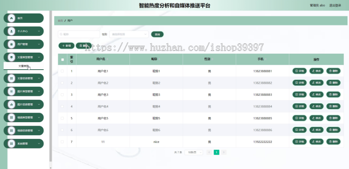The width and height of the screenshot is (349, 169).
Task: Expand 文章信息管理 menu chevron
Action: click(x=39, y=79)
